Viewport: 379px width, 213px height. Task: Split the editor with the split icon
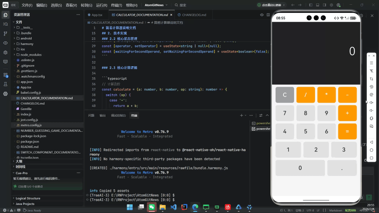(x=268, y=15)
